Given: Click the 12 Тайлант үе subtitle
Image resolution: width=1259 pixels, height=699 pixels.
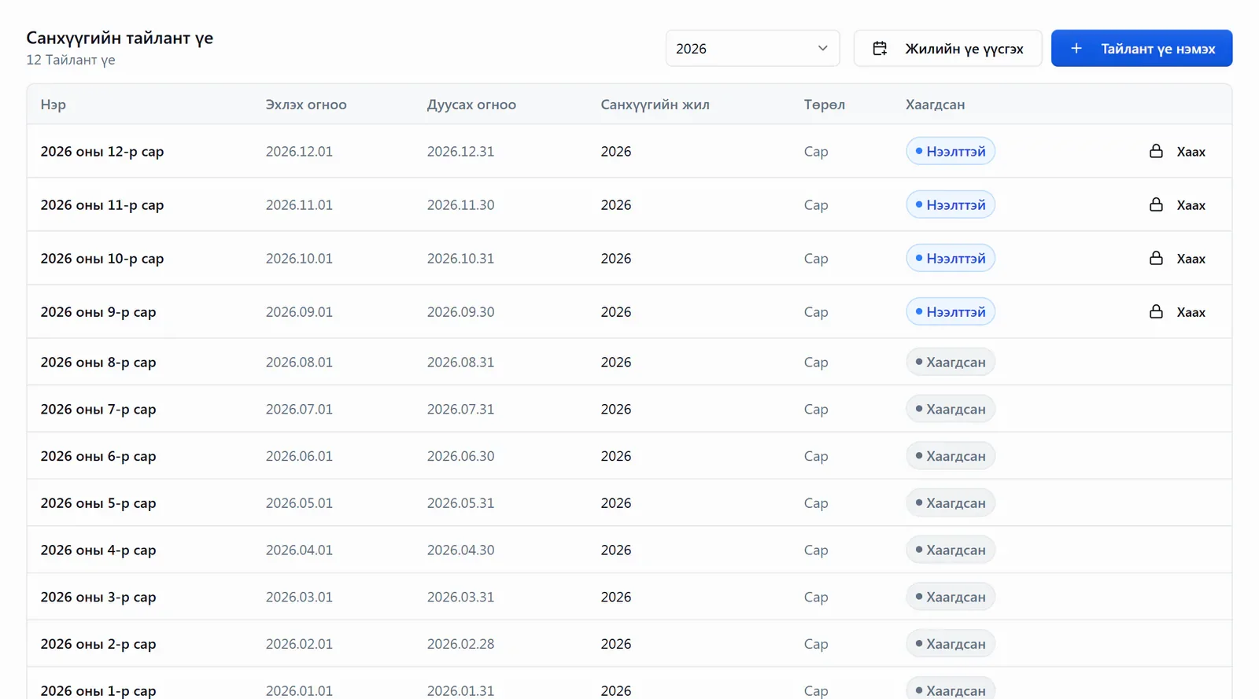Looking at the screenshot, I should 71,60.
